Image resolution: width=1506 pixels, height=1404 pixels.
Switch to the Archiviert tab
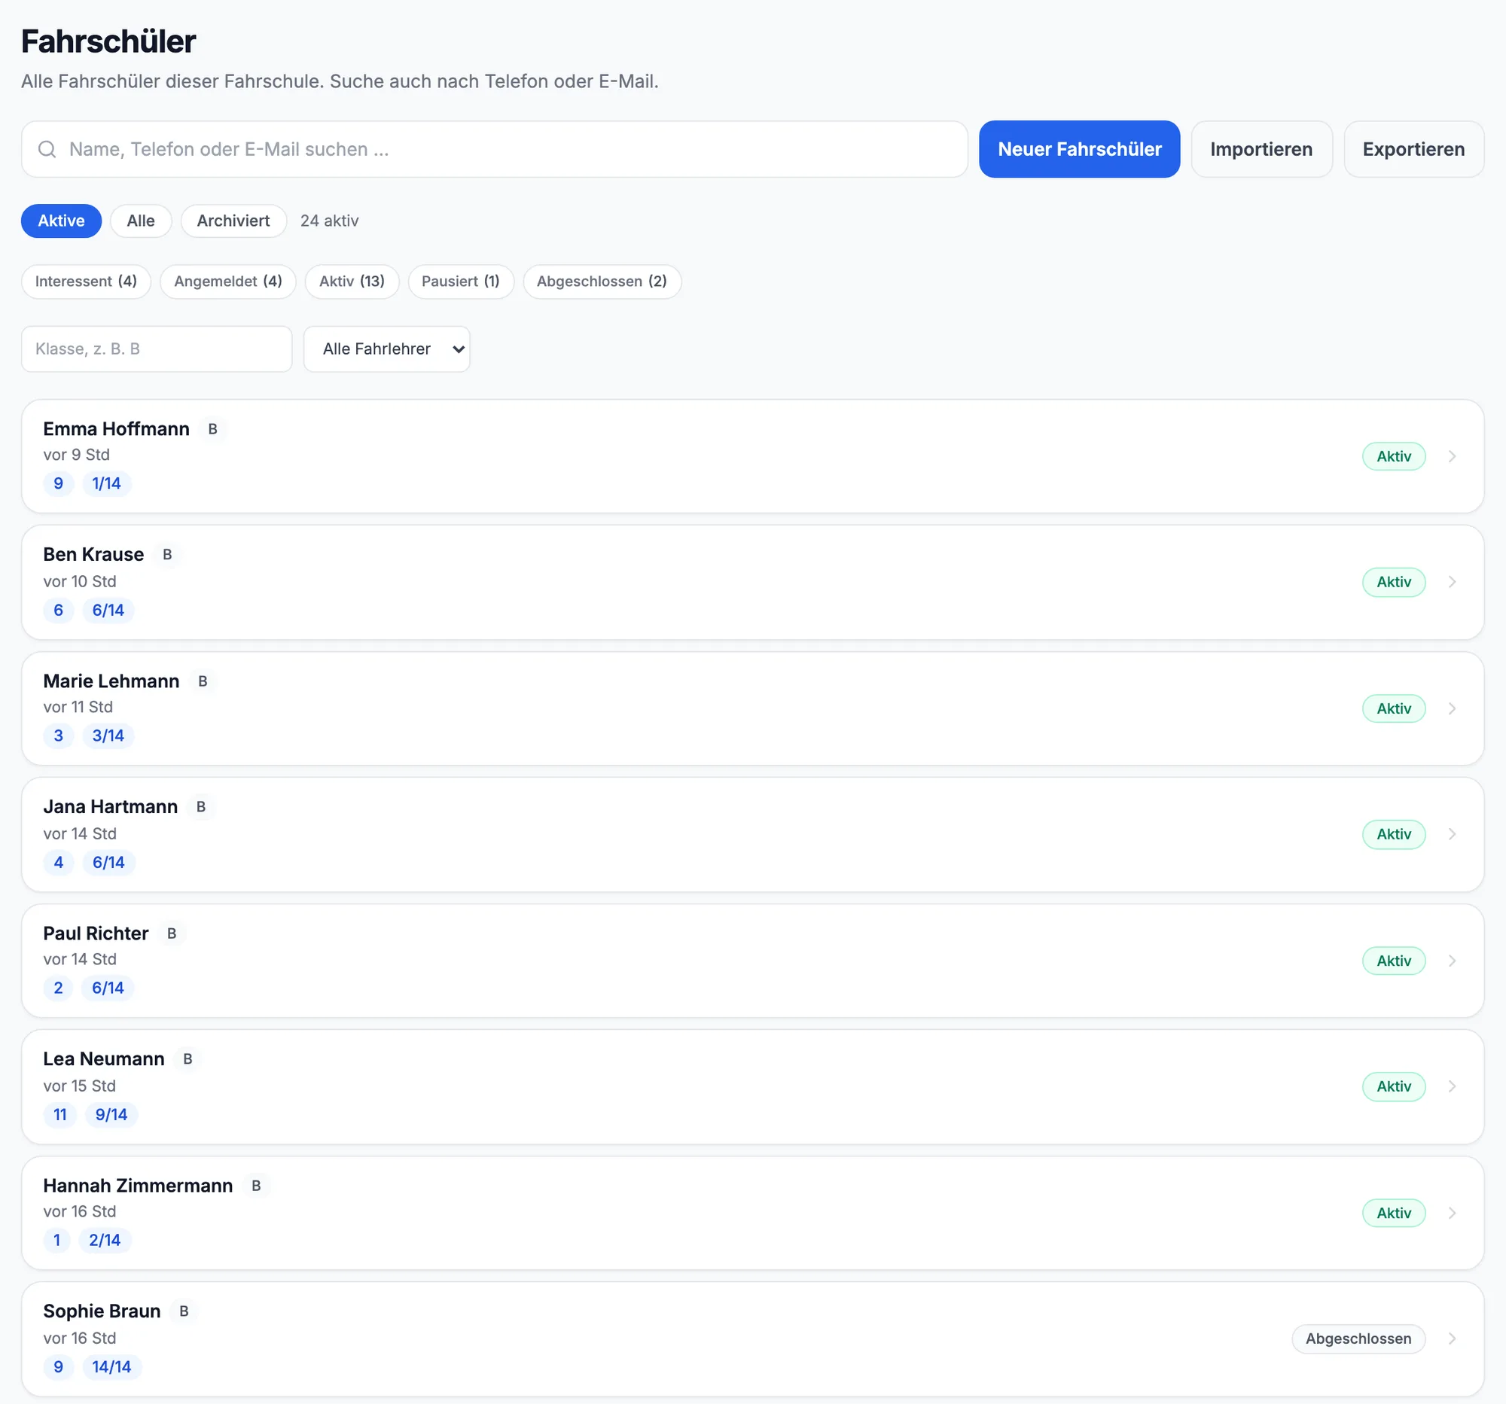[233, 221]
